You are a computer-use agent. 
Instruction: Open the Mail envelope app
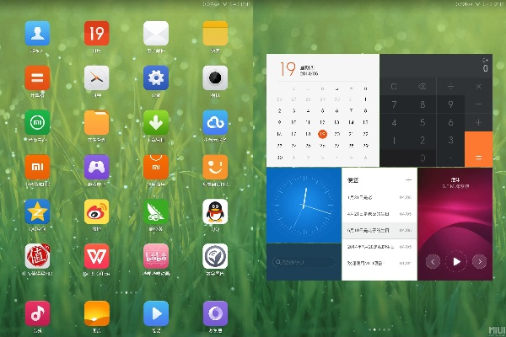click(x=155, y=34)
